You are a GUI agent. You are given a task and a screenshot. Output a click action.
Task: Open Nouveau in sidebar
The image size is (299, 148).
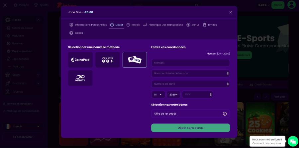(x=15, y=43)
